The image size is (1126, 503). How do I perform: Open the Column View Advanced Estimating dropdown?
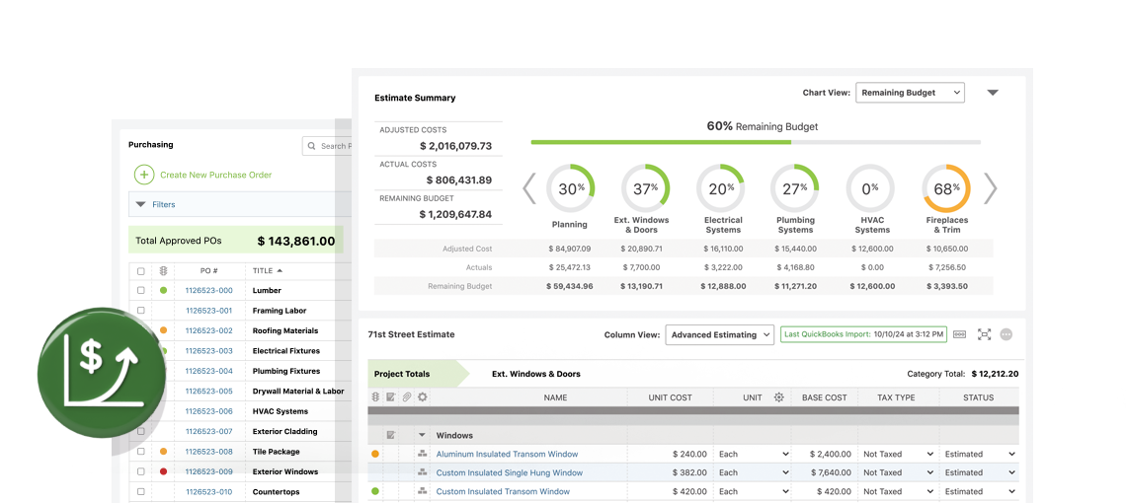pos(719,334)
